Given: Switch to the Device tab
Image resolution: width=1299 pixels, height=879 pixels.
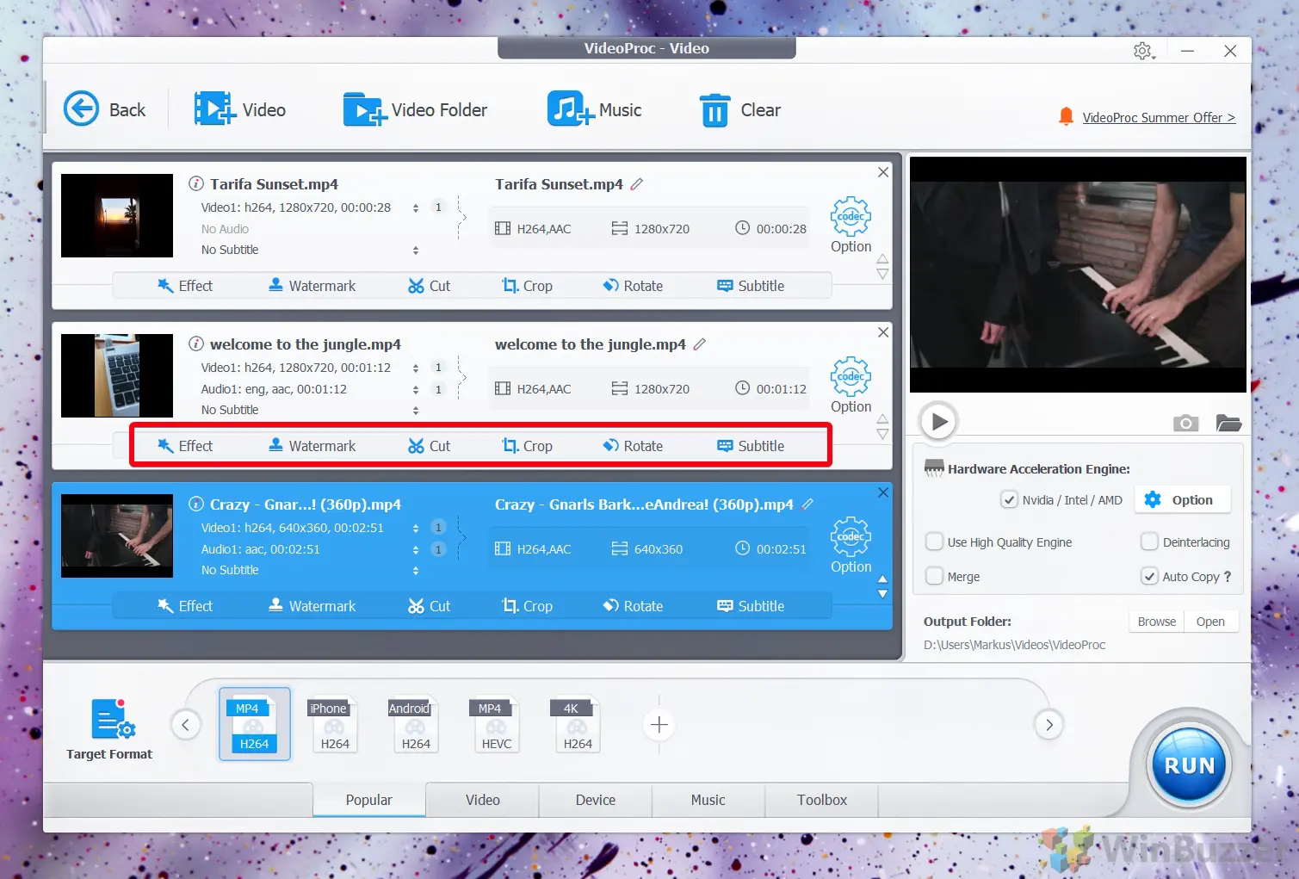Looking at the screenshot, I should (x=595, y=800).
